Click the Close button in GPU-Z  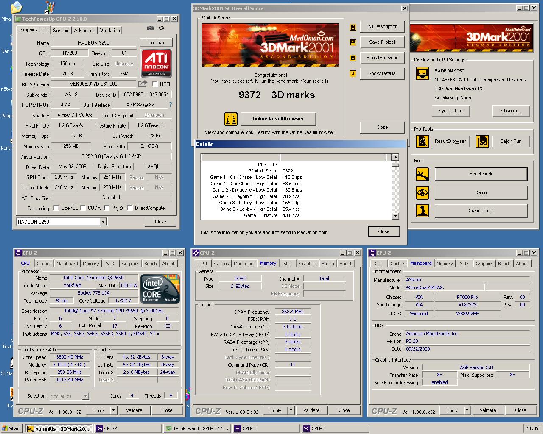pos(160,222)
